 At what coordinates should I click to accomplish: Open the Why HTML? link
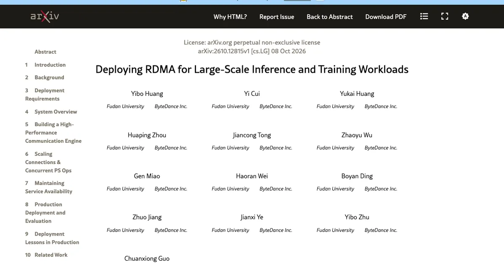coord(230,17)
